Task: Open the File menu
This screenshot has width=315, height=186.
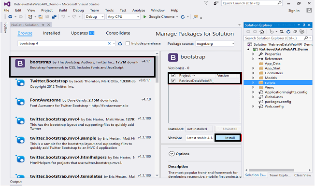Action: (6, 11)
